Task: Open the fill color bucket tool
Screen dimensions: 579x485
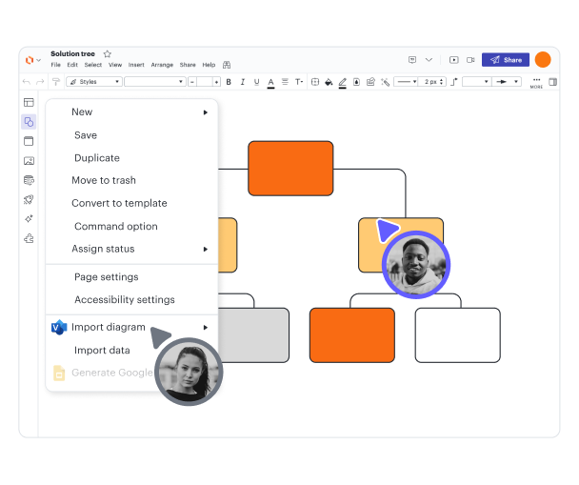Action: coord(329,82)
